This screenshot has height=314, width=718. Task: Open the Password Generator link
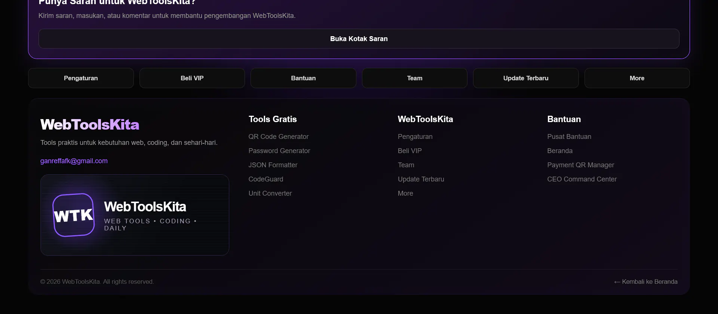coord(279,151)
